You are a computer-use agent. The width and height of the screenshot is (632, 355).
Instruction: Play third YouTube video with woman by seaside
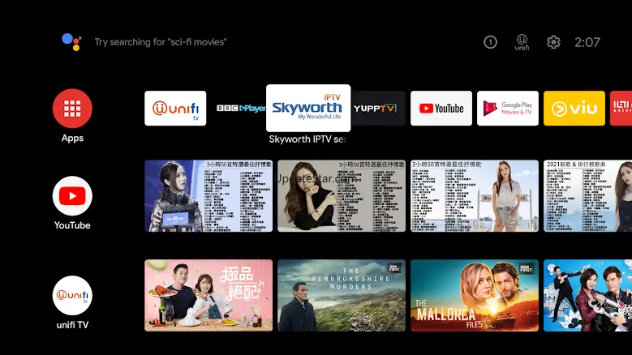click(x=475, y=196)
